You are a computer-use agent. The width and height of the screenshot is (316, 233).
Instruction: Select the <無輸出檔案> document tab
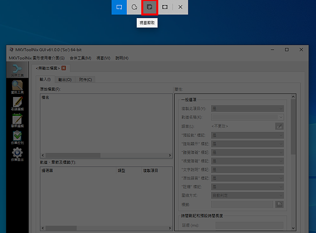tap(51, 68)
